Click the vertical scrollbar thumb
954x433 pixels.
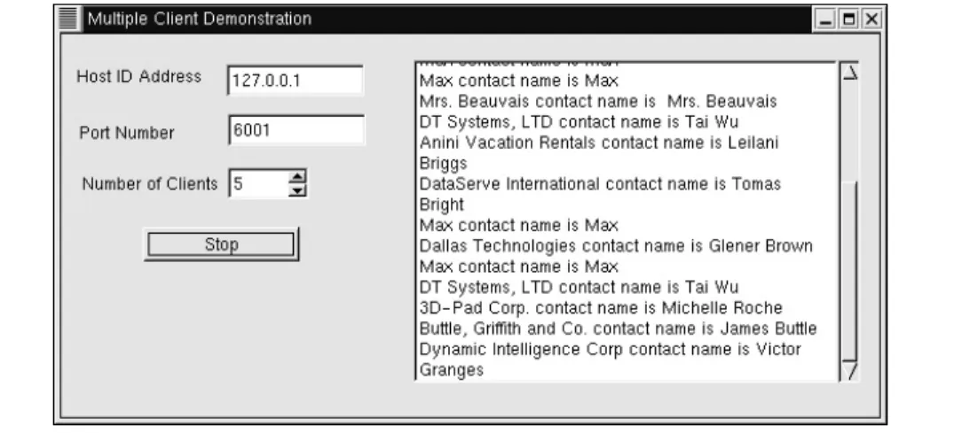point(849,270)
